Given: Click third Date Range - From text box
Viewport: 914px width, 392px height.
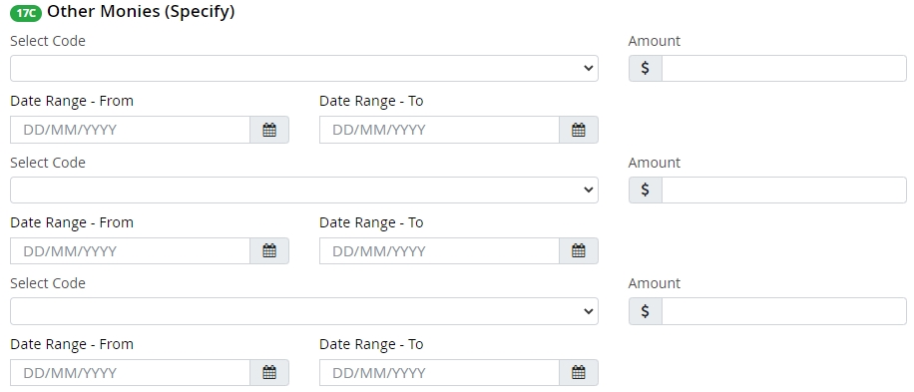Looking at the screenshot, I should [130, 372].
